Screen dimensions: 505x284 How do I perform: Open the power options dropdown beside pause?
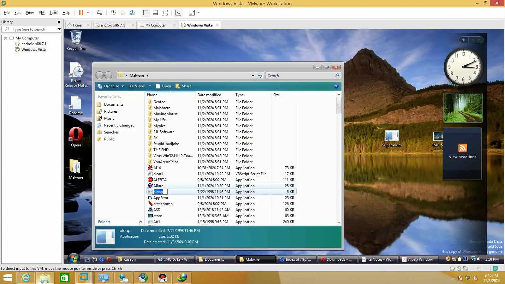coord(88,13)
